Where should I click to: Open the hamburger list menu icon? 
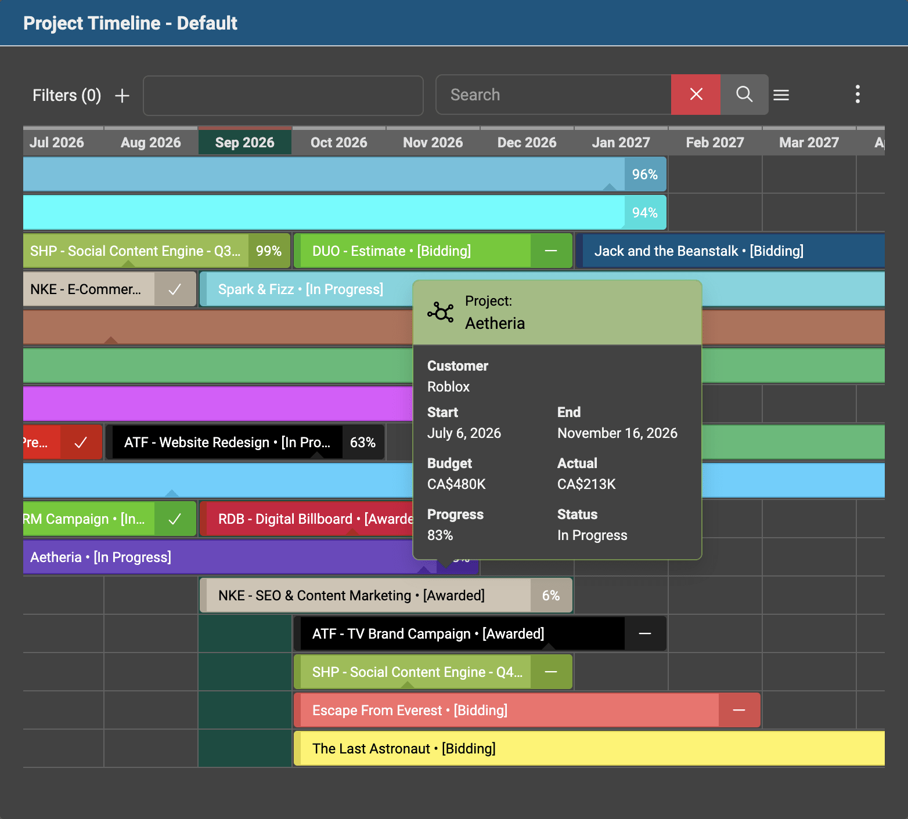pyautogui.click(x=781, y=95)
